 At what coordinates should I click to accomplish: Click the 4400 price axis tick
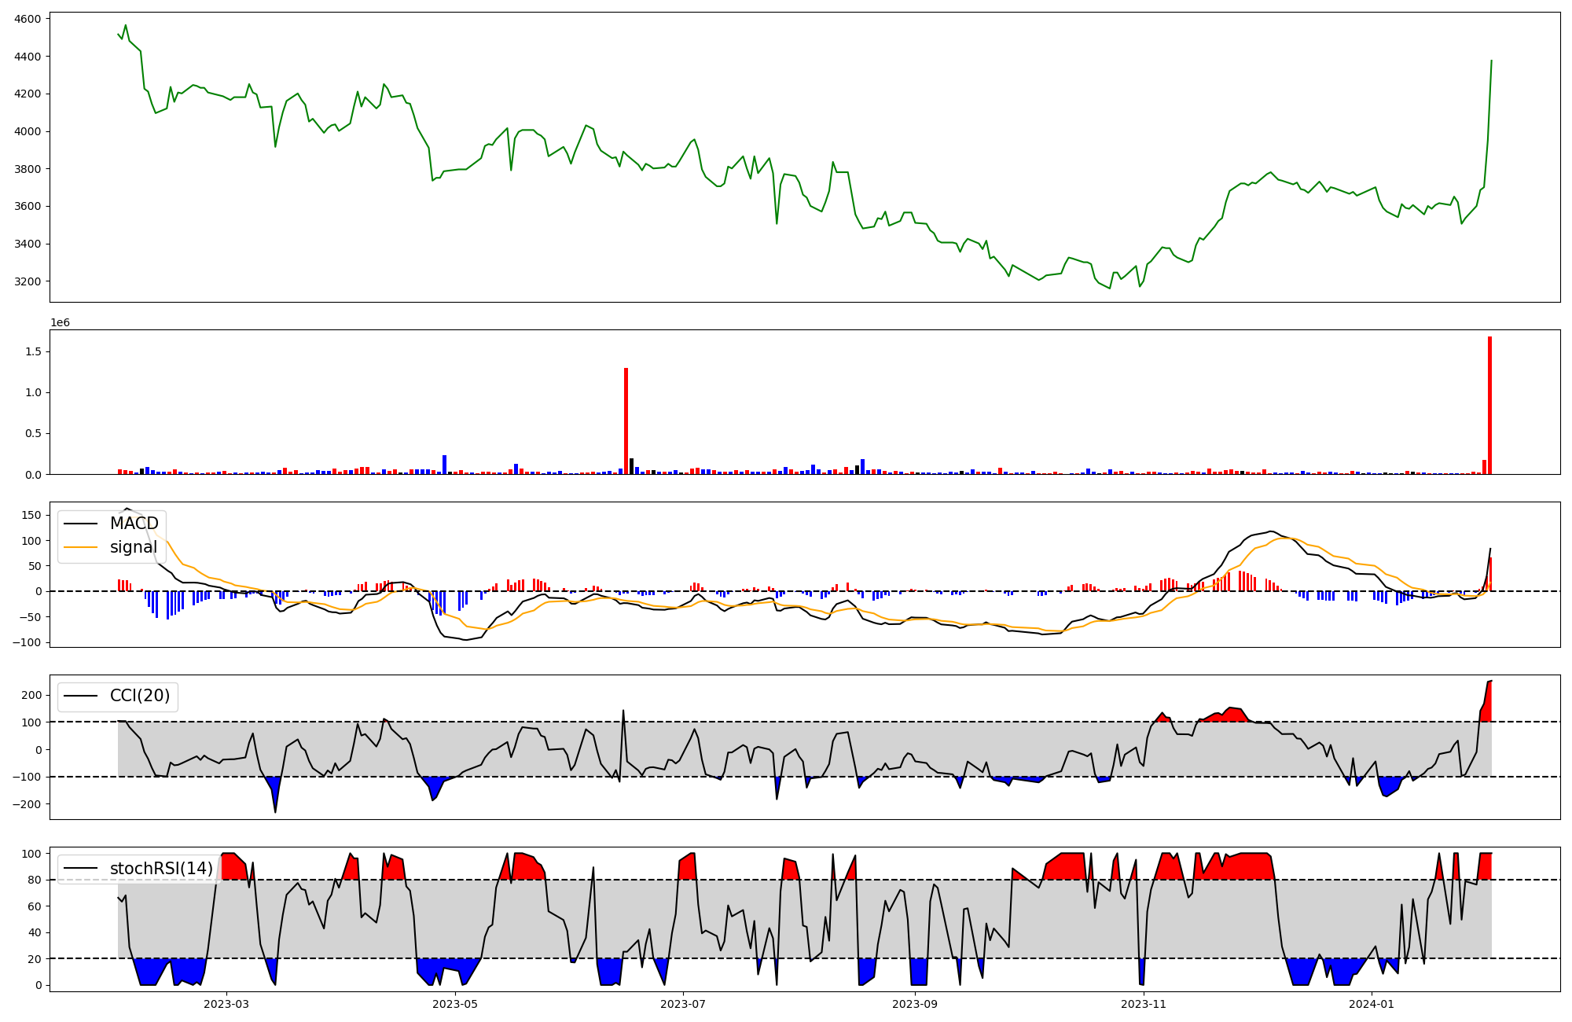pyautogui.click(x=29, y=57)
